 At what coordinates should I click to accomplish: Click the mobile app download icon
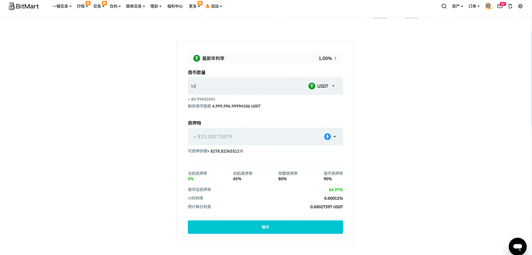click(510, 7)
